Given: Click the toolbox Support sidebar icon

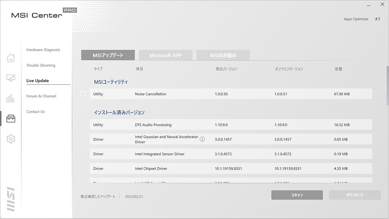Looking at the screenshot, I should 11,119.
